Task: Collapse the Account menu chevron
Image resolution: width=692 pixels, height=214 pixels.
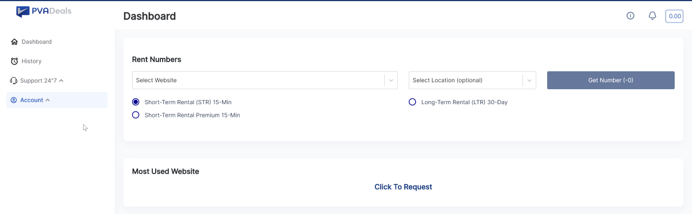Action: coord(47,100)
